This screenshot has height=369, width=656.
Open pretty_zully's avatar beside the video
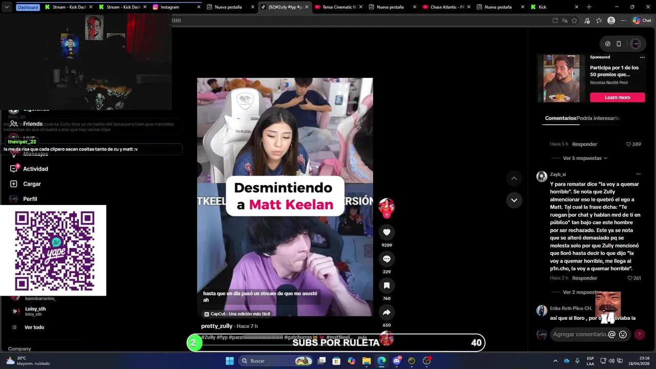[x=386, y=207]
